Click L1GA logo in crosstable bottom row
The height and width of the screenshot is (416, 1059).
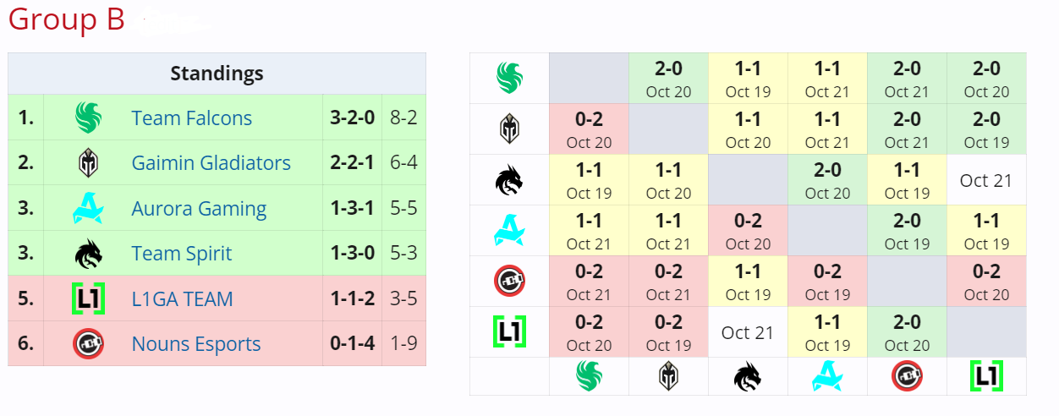(986, 376)
